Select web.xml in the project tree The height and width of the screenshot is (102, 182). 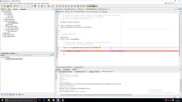12,16
